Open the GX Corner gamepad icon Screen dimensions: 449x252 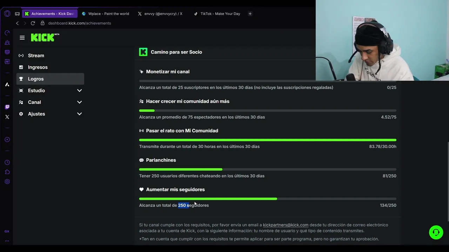pyautogui.click(x=17, y=14)
